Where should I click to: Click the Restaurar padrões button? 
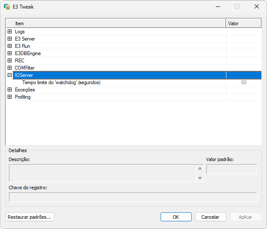(x=30, y=217)
